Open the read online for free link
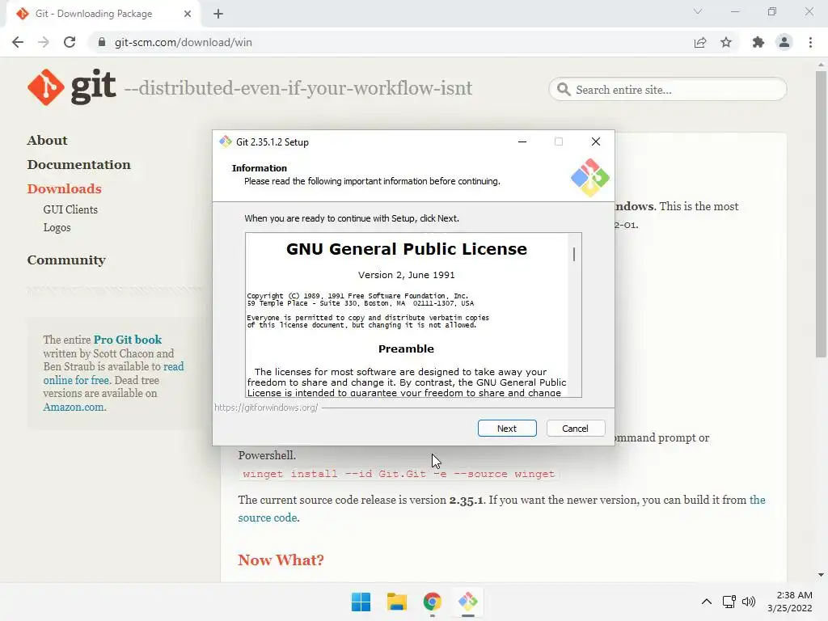 tap(113, 374)
